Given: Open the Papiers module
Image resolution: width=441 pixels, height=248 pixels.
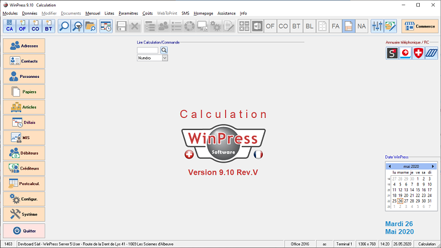Looking at the screenshot, I should [24, 92].
